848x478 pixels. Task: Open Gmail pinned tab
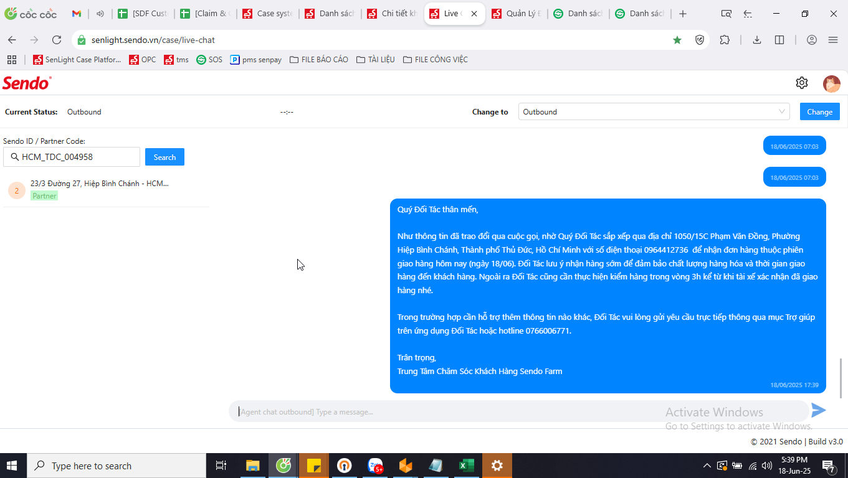[77, 14]
